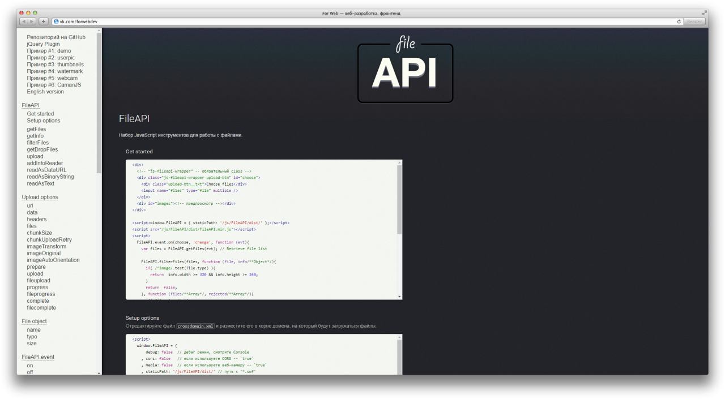Go forward with the browser forward arrow
This screenshot has height=399, width=725.
[x=32, y=22]
